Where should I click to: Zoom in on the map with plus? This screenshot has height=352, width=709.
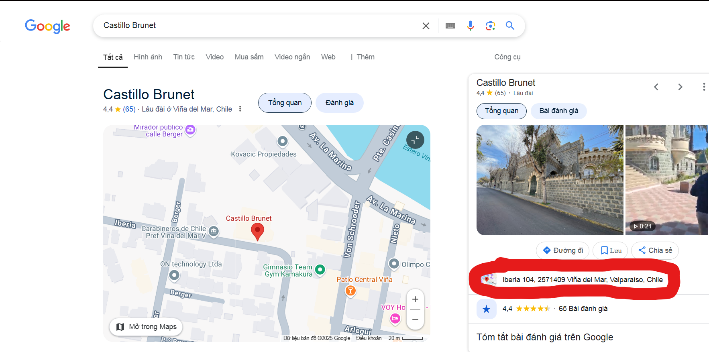[x=415, y=299]
